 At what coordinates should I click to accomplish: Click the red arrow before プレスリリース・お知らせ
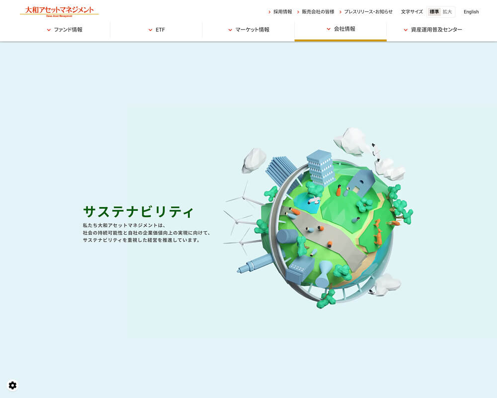pyautogui.click(x=340, y=12)
